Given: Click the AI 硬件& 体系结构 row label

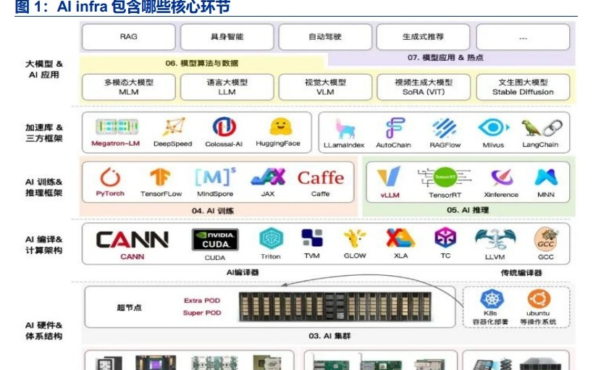Looking at the screenshot, I should click(x=44, y=331).
